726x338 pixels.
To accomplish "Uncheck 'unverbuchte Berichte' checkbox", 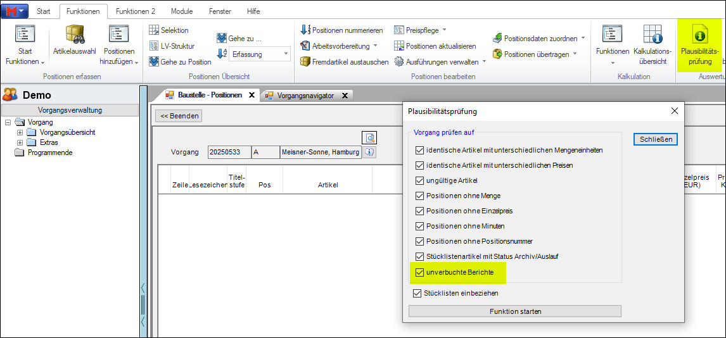I will tap(419, 272).
